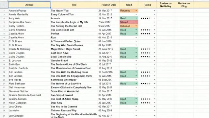Viewport: 209px width, 118px height.
Task: Select the five-star rating for Perfect
Action: click(x=146, y=34)
